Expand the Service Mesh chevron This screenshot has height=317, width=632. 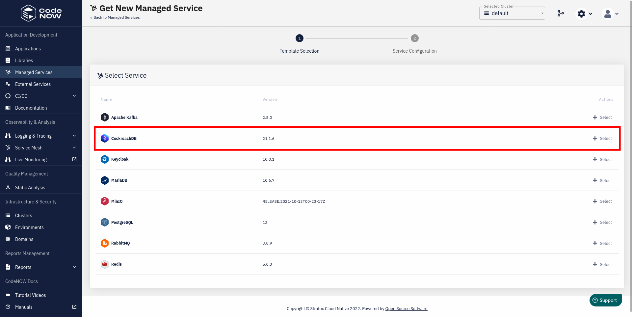point(74,147)
